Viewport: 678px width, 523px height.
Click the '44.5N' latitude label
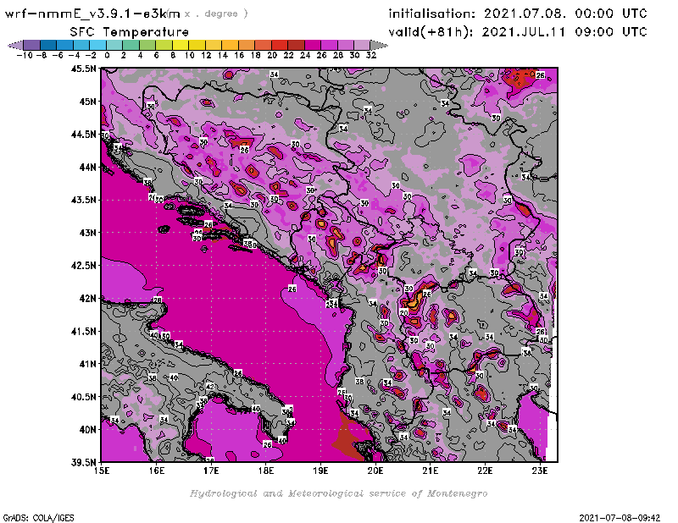[84, 135]
